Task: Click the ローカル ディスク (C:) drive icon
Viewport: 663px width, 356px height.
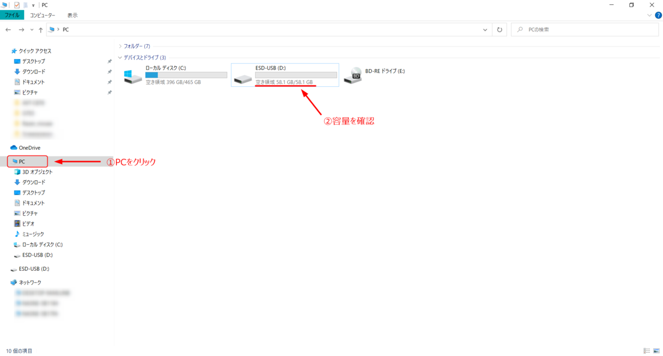Action: (x=133, y=76)
